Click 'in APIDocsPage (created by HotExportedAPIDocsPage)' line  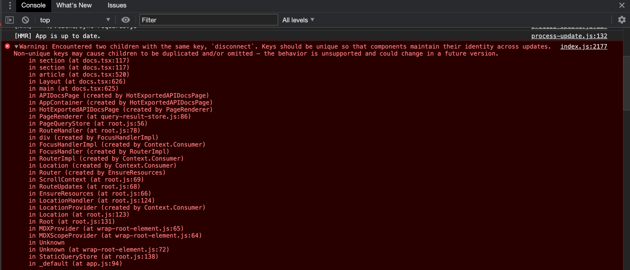pyautogui.click(x=119, y=95)
